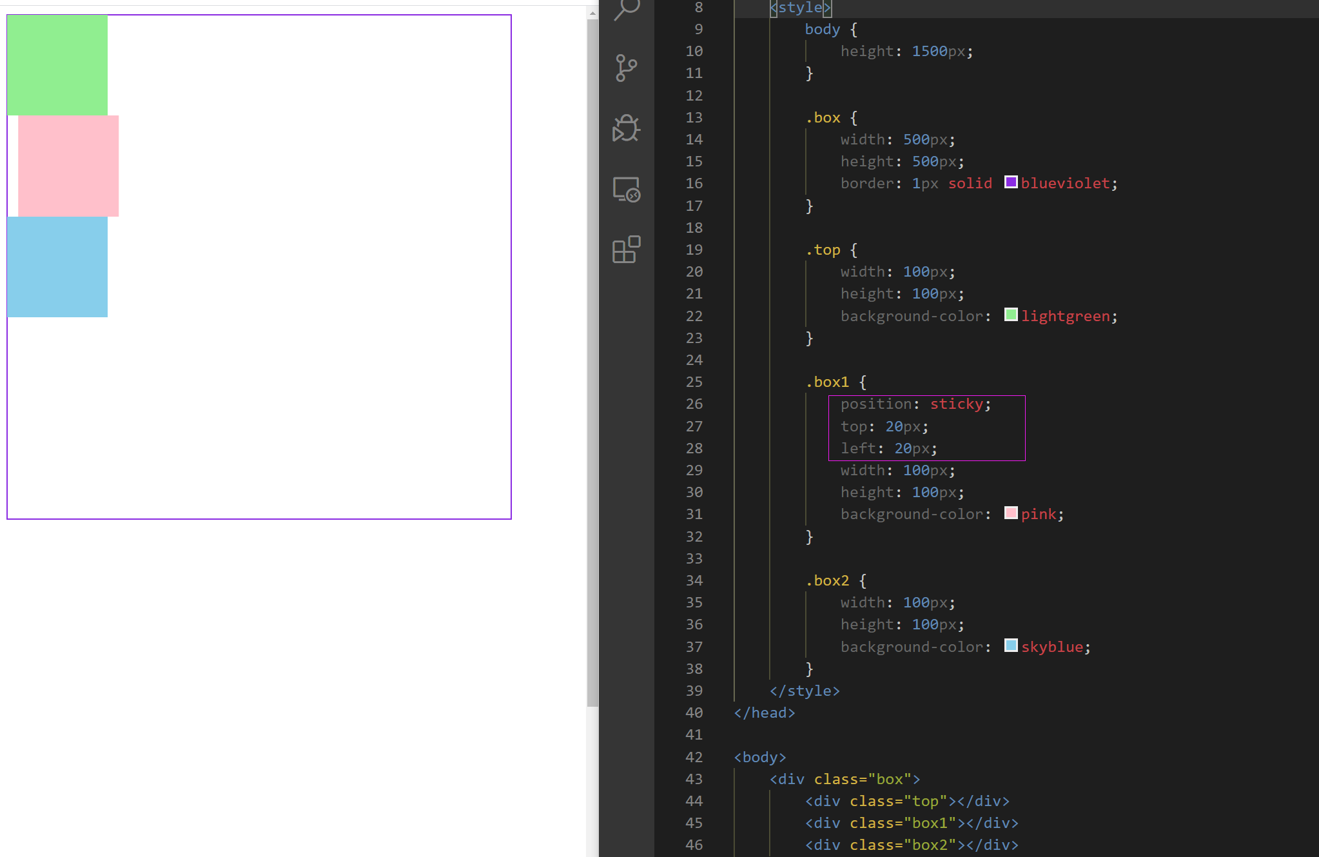Open the Remote Explorer view
Image resolution: width=1319 pixels, height=857 pixels.
point(626,190)
